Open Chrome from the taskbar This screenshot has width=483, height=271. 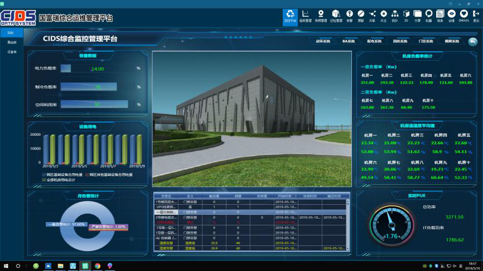coord(98,266)
